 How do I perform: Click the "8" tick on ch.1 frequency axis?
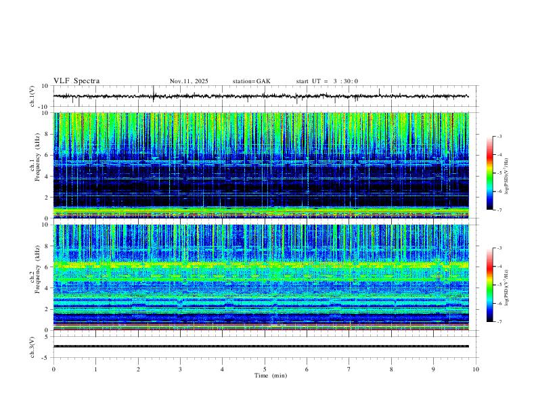[x=47, y=134]
